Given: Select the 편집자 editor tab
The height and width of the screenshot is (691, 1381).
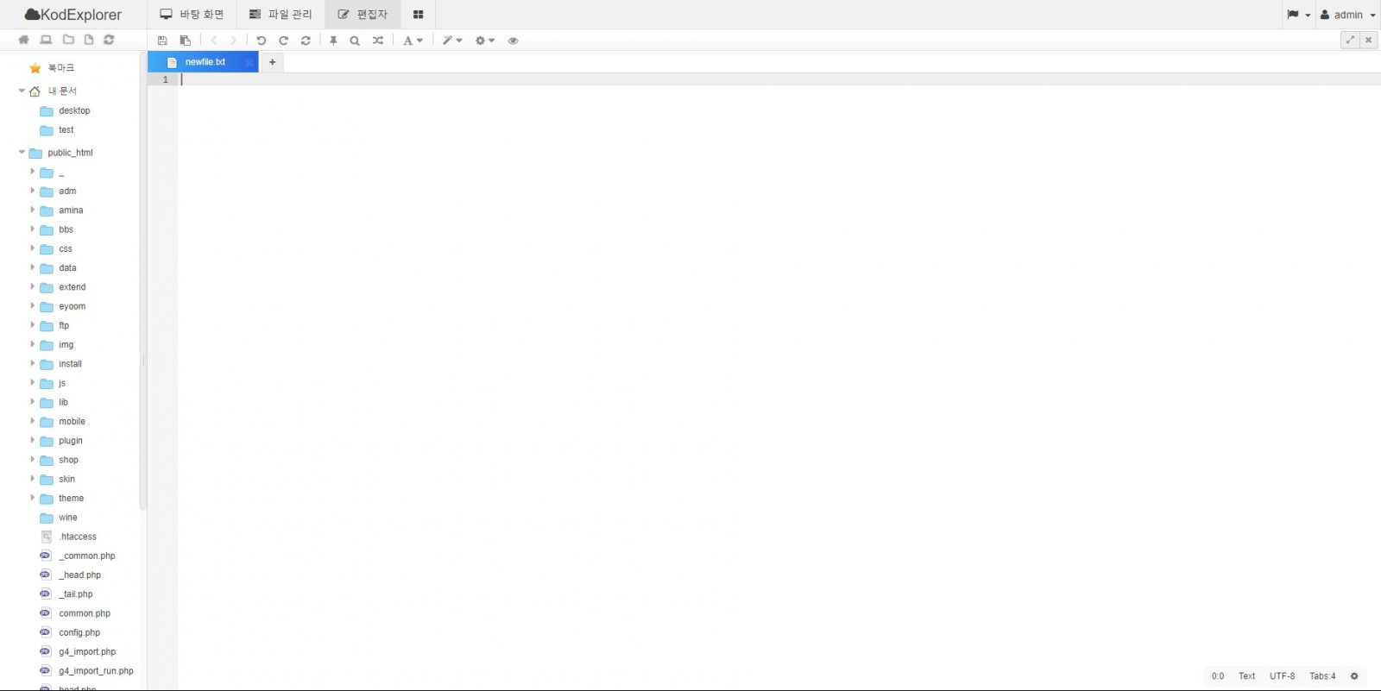Looking at the screenshot, I should click(363, 15).
